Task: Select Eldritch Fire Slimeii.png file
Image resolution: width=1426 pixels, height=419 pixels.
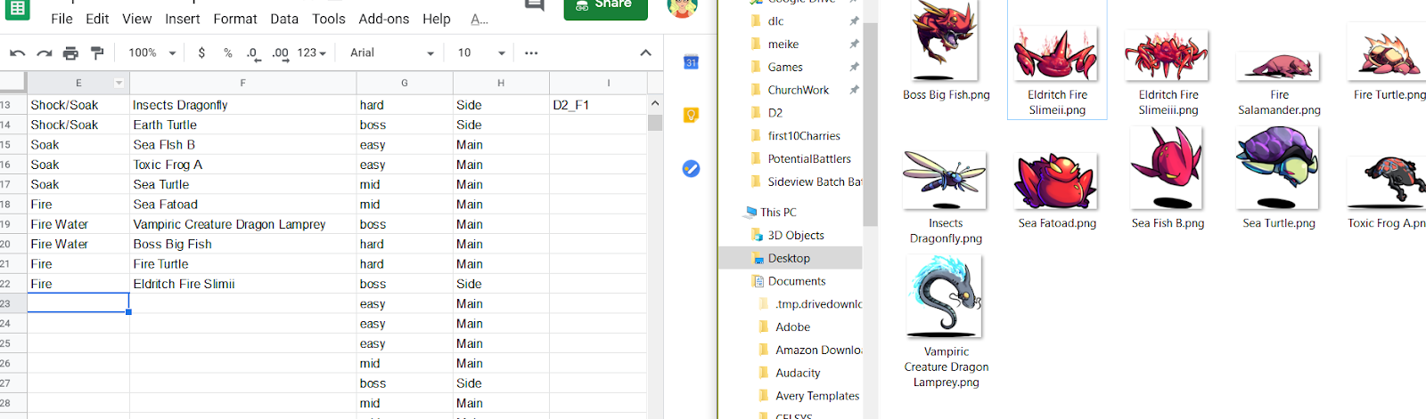Action: [1057, 60]
